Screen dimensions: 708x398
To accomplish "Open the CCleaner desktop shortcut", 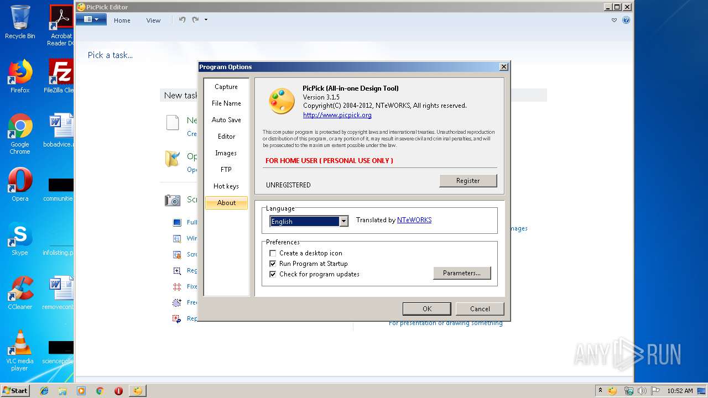I will pyautogui.click(x=20, y=293).
